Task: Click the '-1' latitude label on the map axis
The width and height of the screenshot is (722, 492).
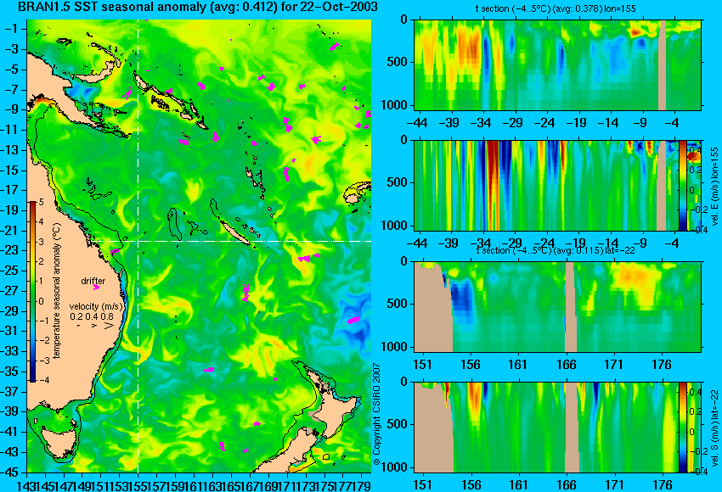Action: pos(14,29)
